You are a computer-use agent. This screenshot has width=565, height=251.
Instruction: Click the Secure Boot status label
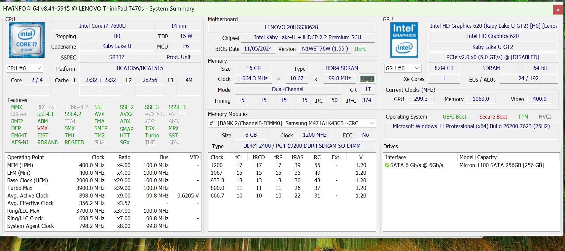tap(493, 117)
